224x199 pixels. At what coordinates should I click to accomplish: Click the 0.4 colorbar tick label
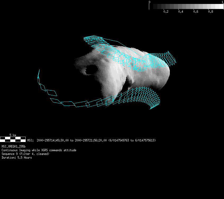181,12
